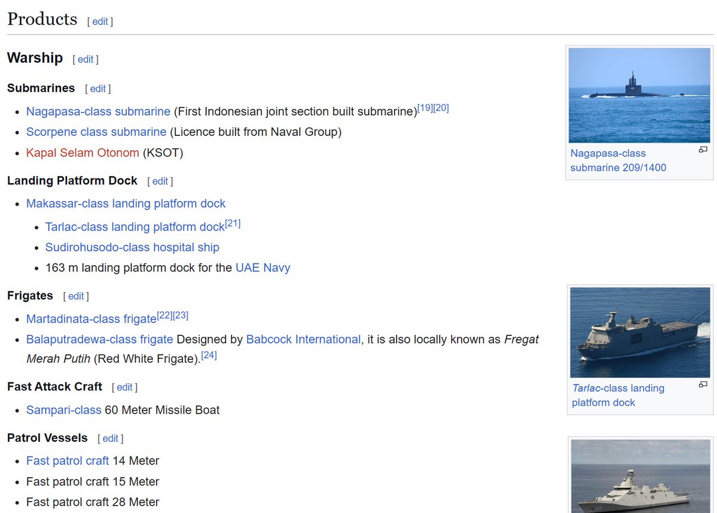717x513 pixels.
Task: Select the text 'Fast patrol craft 15 Meter'
Action: 93,481
